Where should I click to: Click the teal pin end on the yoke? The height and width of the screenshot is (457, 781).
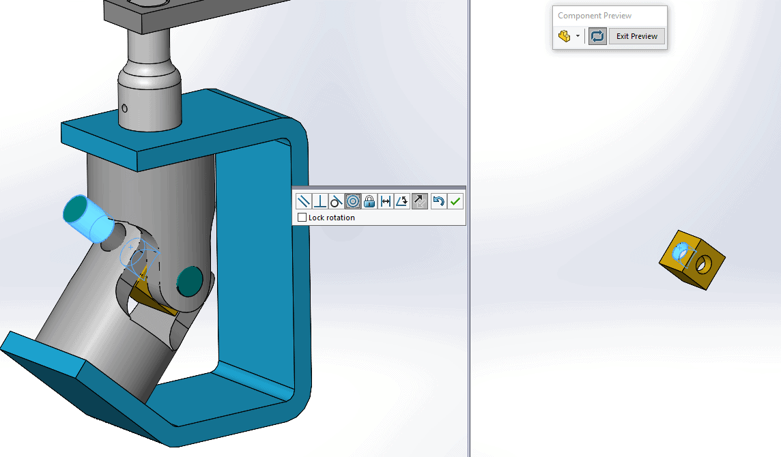(x=190, y=281)
